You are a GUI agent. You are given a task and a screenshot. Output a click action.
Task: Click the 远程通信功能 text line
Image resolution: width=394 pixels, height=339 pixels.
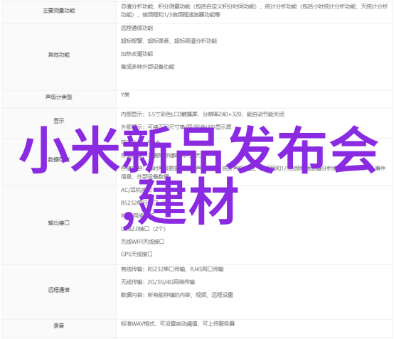tap(137, 28)
